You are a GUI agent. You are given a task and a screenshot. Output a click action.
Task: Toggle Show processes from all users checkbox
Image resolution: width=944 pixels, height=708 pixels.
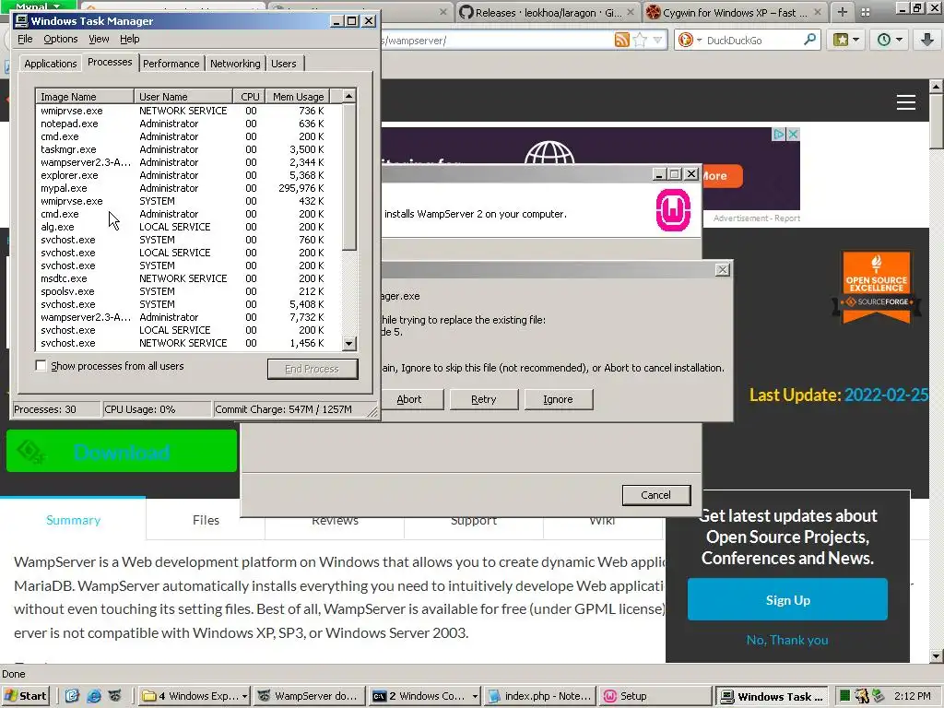[41, 366]
